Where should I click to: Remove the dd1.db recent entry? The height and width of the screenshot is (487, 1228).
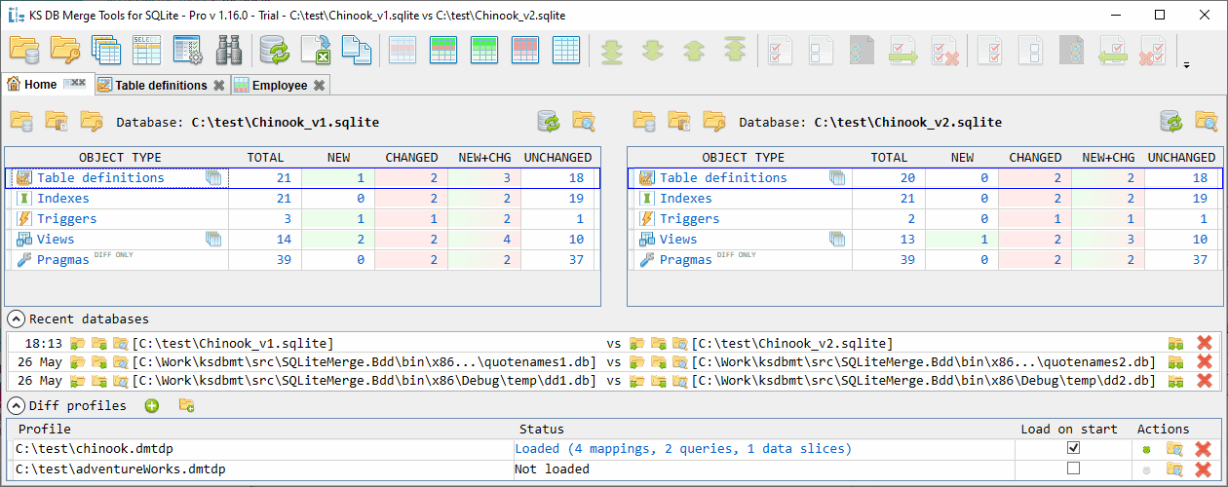[1204, 380]
